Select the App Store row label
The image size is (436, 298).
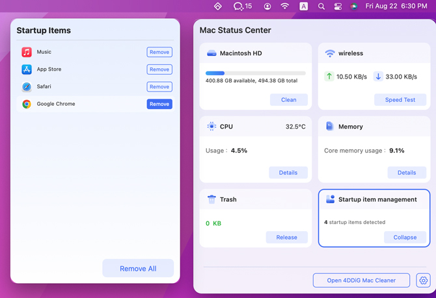tap(49, 69)
